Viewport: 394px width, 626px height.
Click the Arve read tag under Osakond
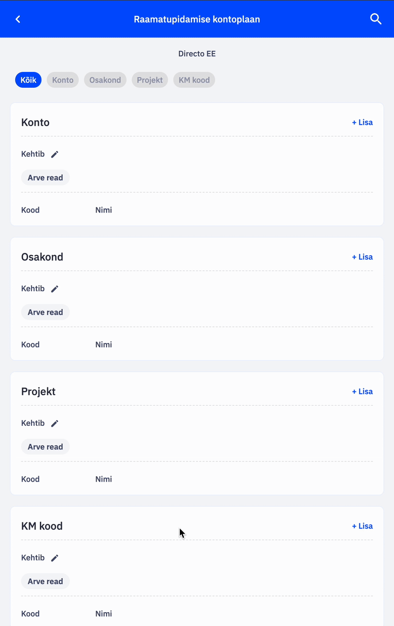coord(45,312)
